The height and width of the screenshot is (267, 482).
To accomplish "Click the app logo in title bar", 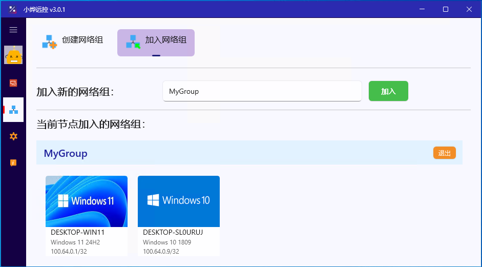I will click(12, 9).
